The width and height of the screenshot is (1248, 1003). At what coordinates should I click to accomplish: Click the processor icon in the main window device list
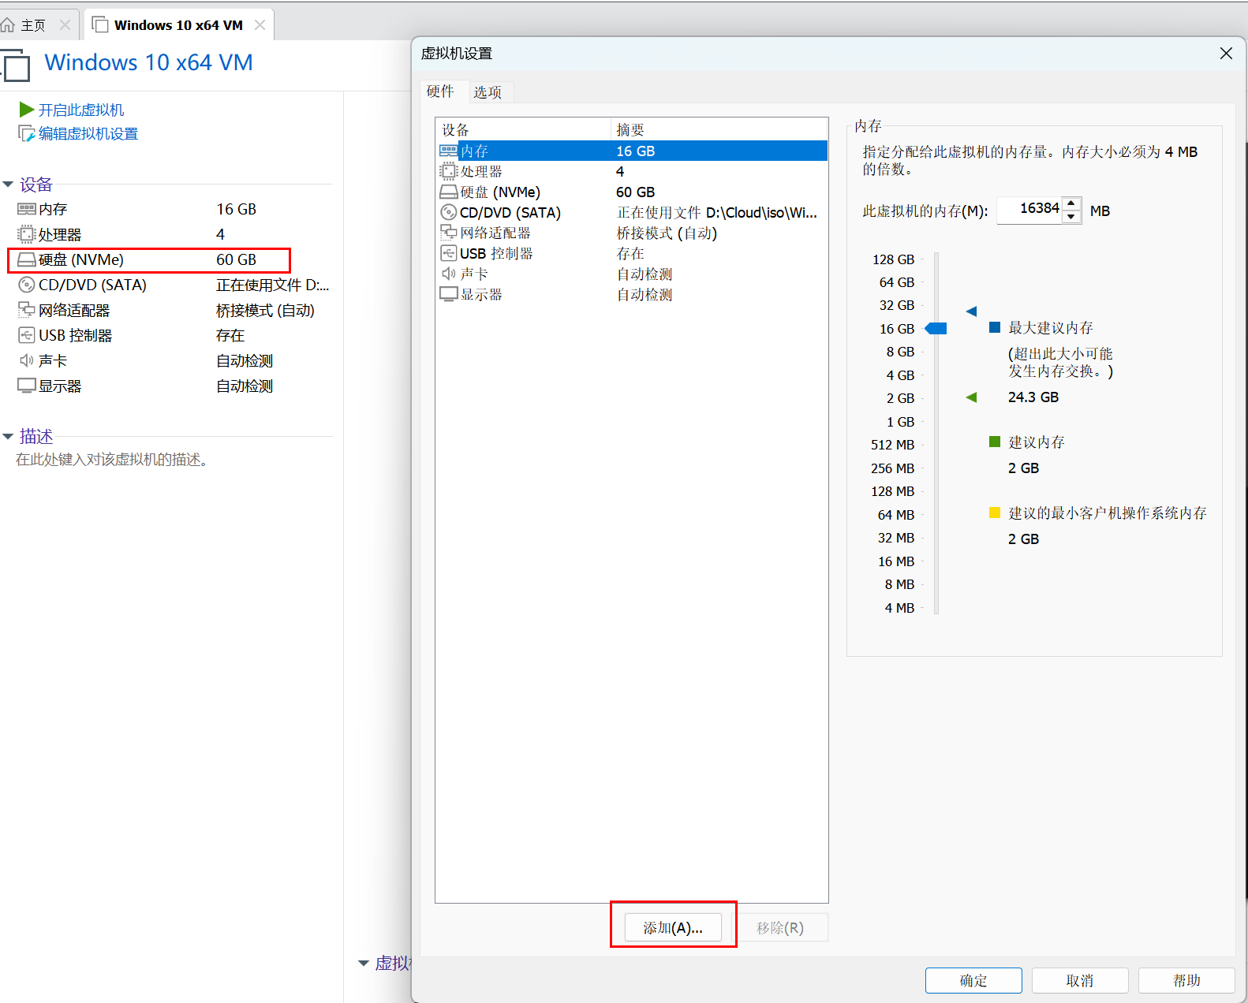27,234
